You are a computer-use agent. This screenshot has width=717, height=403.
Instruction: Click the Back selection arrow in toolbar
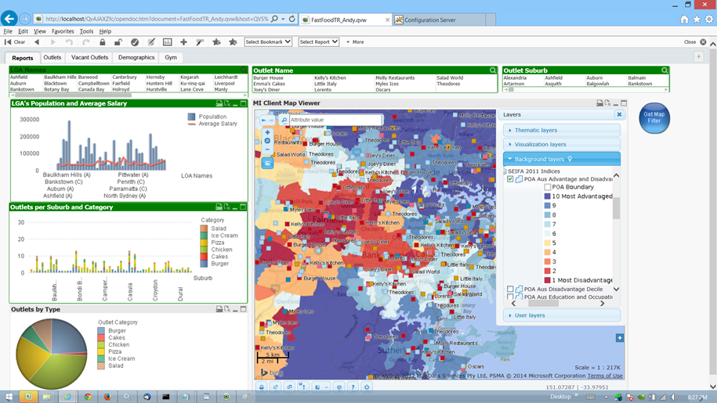point(37,42)
